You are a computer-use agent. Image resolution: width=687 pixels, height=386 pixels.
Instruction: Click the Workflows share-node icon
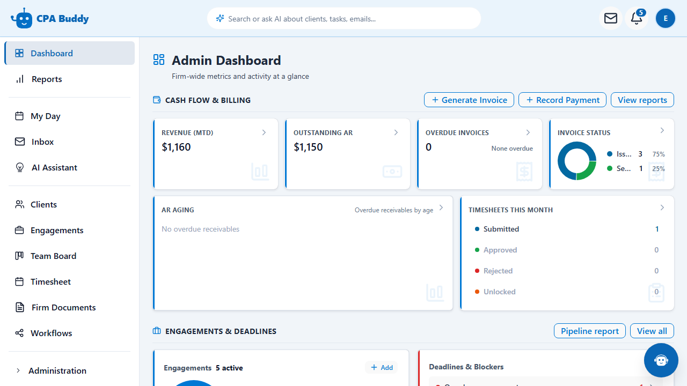(x=19, y=333)
